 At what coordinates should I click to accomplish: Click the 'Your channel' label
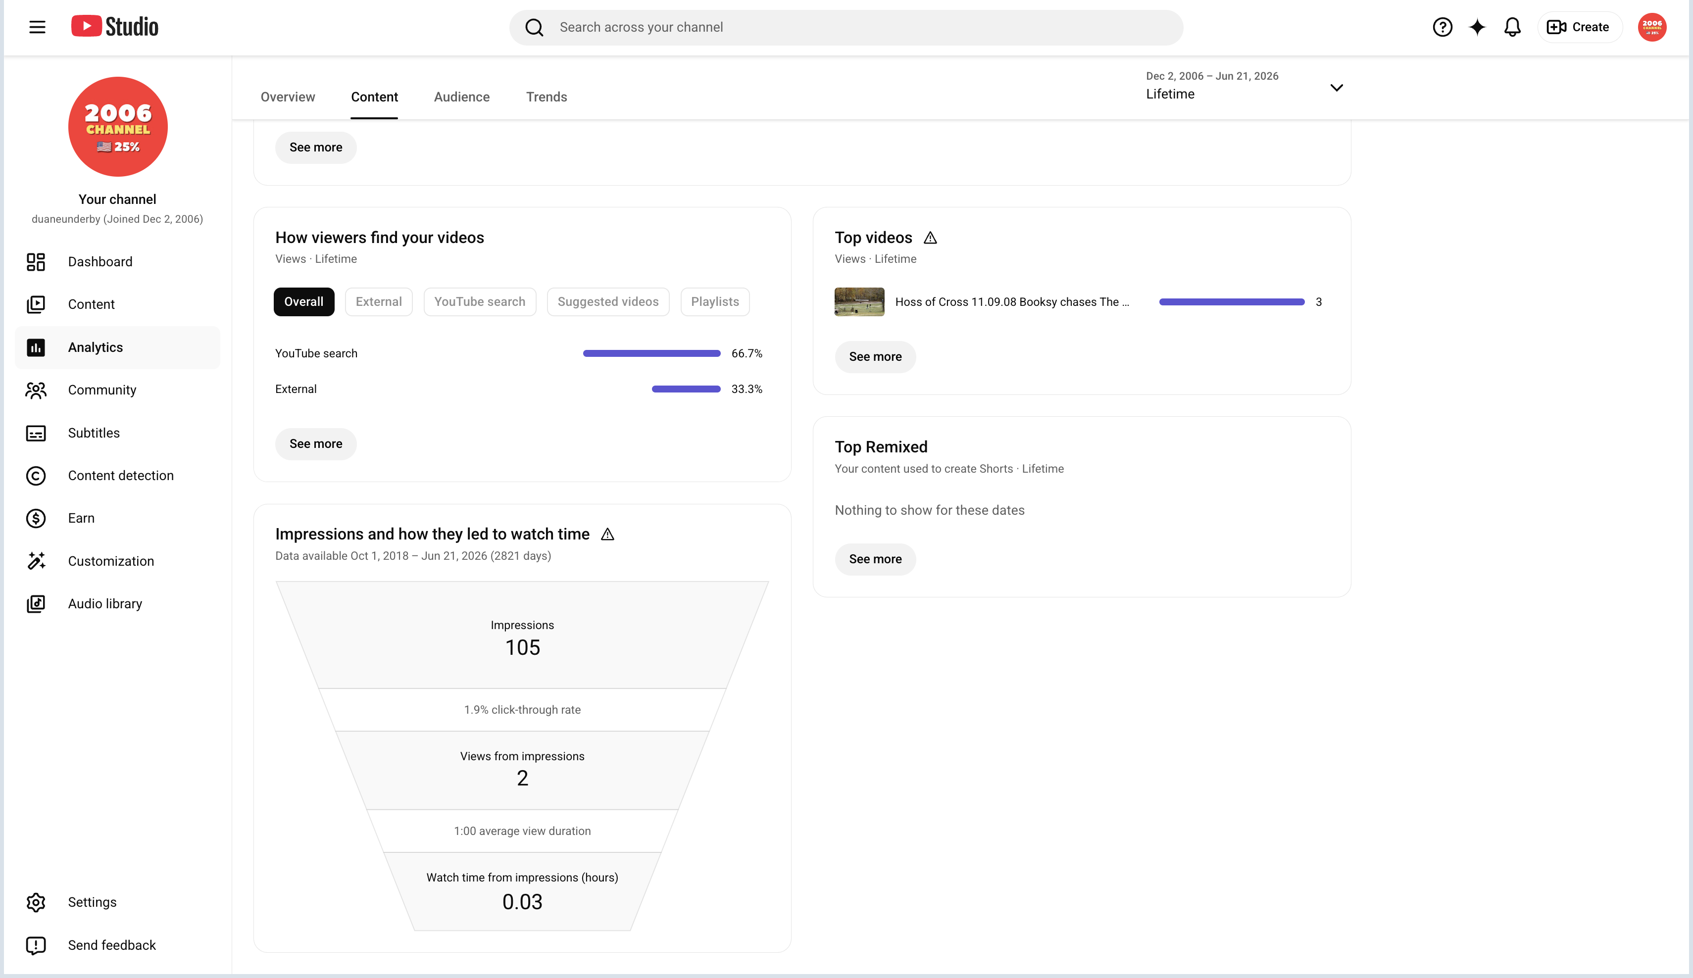(118, 199)
